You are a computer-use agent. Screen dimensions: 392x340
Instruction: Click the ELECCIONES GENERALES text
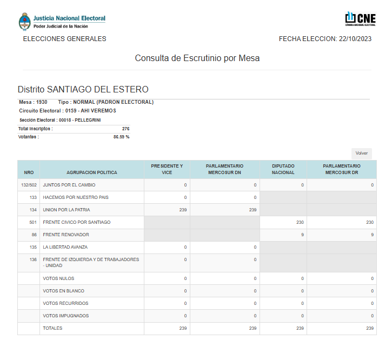pos(64,39)
